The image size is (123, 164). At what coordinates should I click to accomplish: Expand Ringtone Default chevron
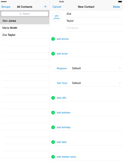[x=120, y=68]
